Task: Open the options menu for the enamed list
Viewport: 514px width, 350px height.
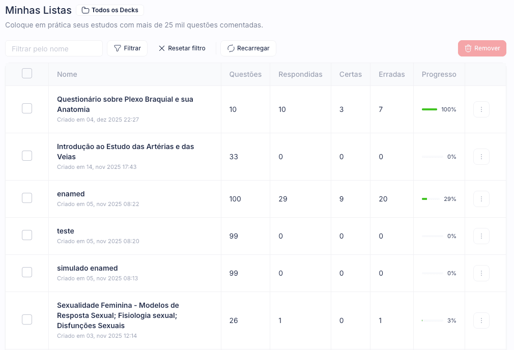Action: [481, 199]
